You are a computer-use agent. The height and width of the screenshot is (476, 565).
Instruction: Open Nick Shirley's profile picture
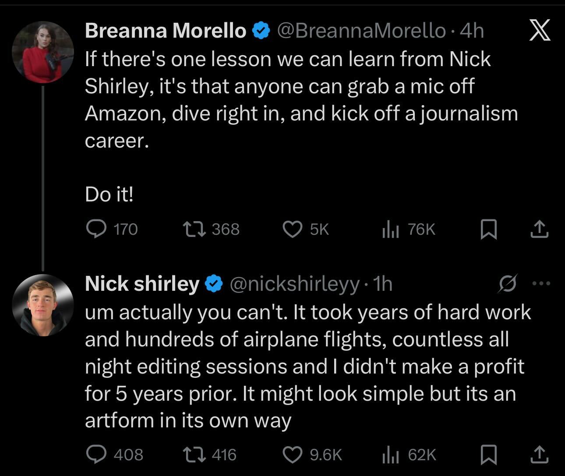(43, 305)
